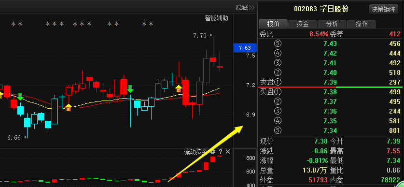Select buy level ⑤ circled number
Viewport: 404px width, 187px height.
pos(278,130)
